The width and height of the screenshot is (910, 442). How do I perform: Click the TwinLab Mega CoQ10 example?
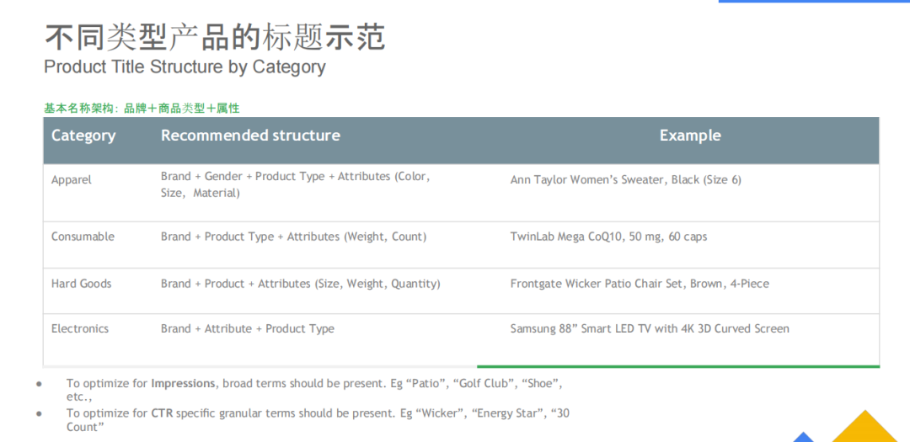pos(608,237)
